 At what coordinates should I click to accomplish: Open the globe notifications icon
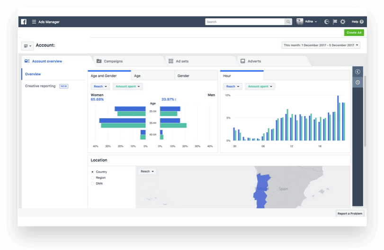tap(327, 22)
